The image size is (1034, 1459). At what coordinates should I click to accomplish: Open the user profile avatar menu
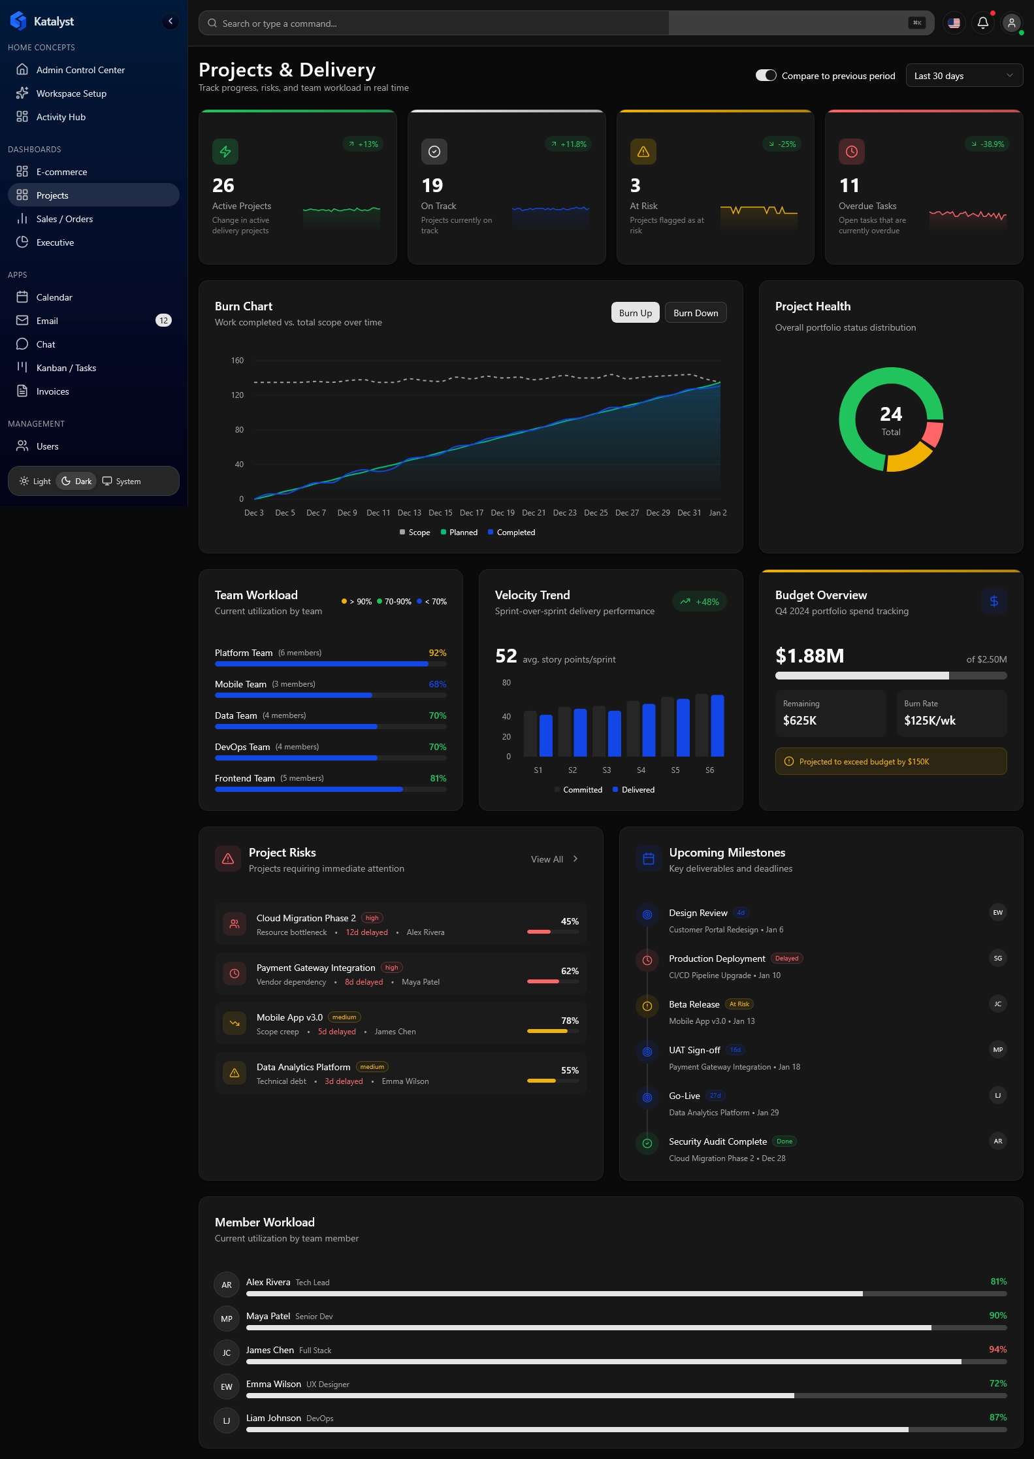(x=1011, y=24)
